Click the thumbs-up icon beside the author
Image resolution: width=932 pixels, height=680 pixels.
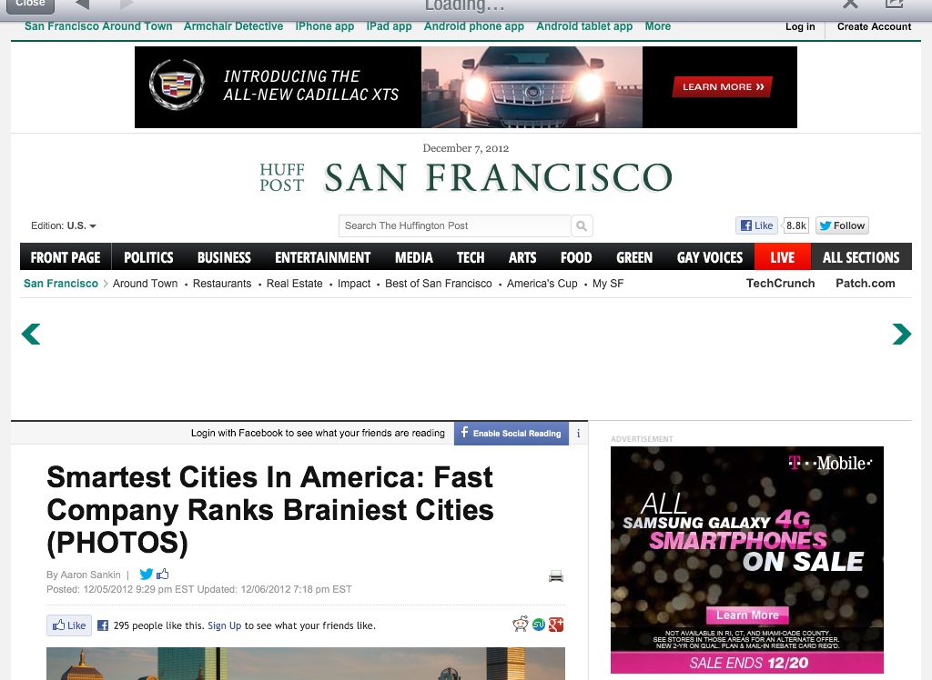tap(163, 574)
